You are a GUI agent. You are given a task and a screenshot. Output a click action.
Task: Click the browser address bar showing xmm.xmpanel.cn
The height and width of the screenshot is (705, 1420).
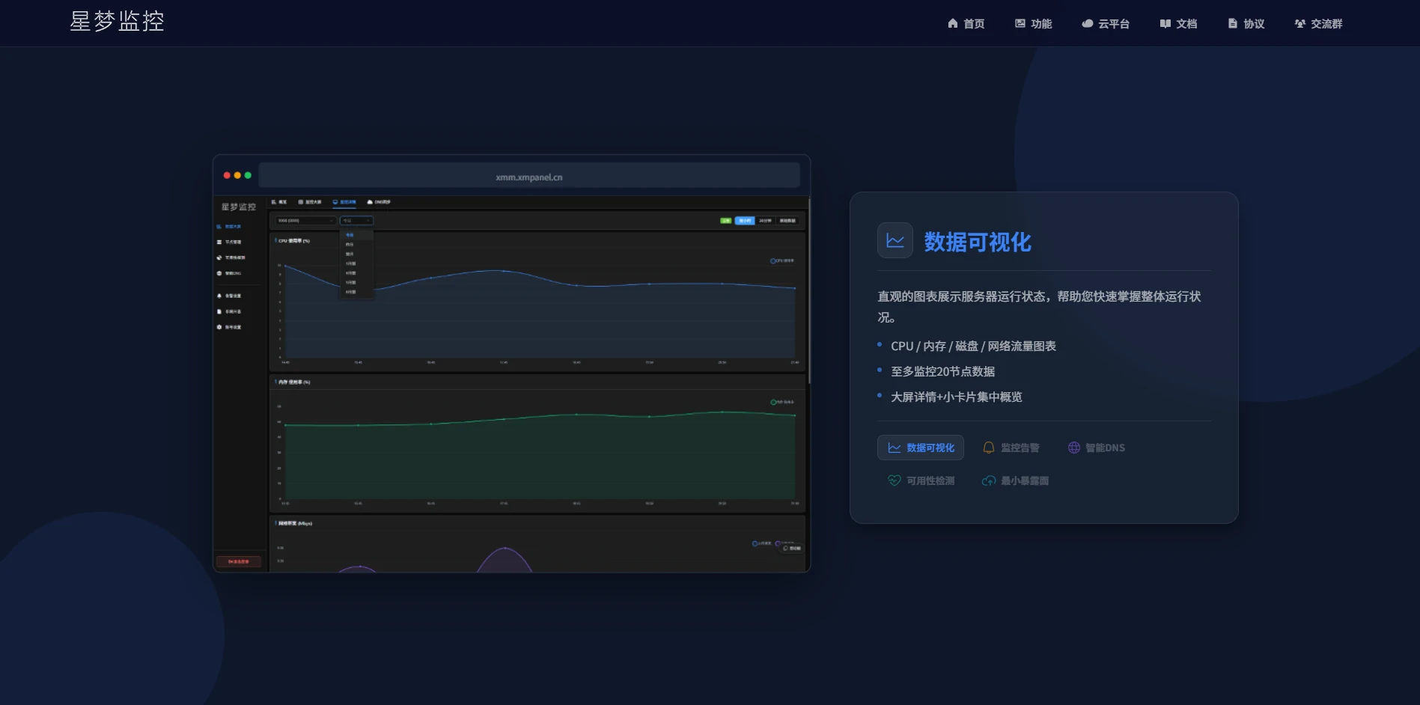(x=528, y=175)
